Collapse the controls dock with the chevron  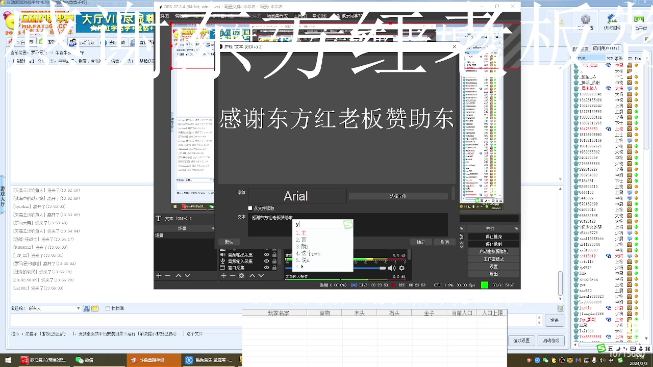point(461,244)
